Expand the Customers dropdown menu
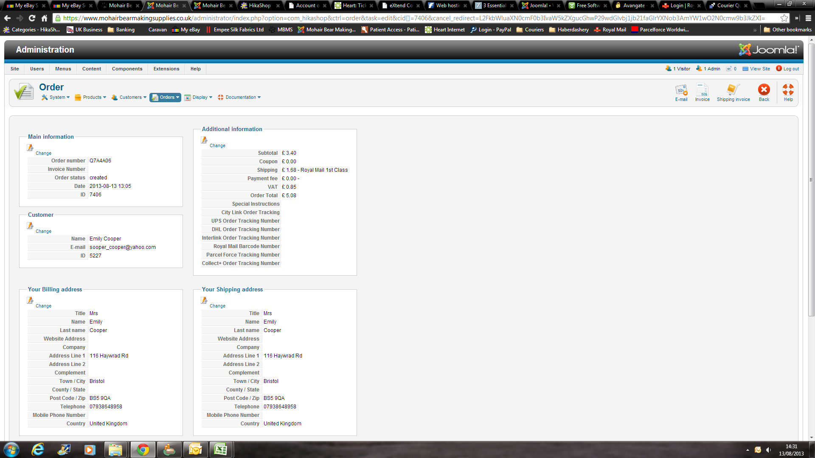815x458 pixels. pos(129,98)
